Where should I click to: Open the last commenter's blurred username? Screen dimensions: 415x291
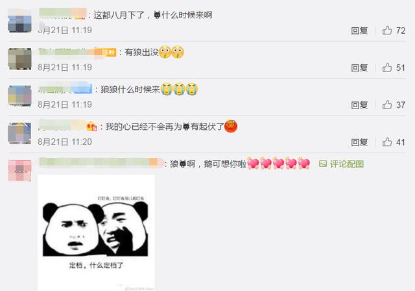(101, 163)
